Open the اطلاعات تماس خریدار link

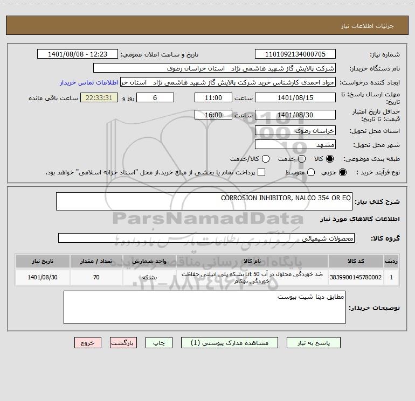[x=89, y=82]
